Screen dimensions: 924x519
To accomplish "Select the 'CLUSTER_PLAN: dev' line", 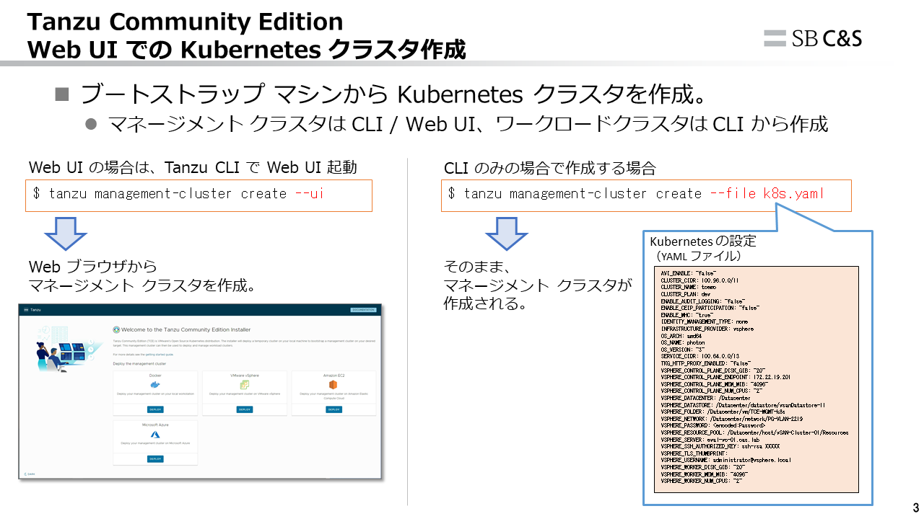I will (x=686, y=294).
